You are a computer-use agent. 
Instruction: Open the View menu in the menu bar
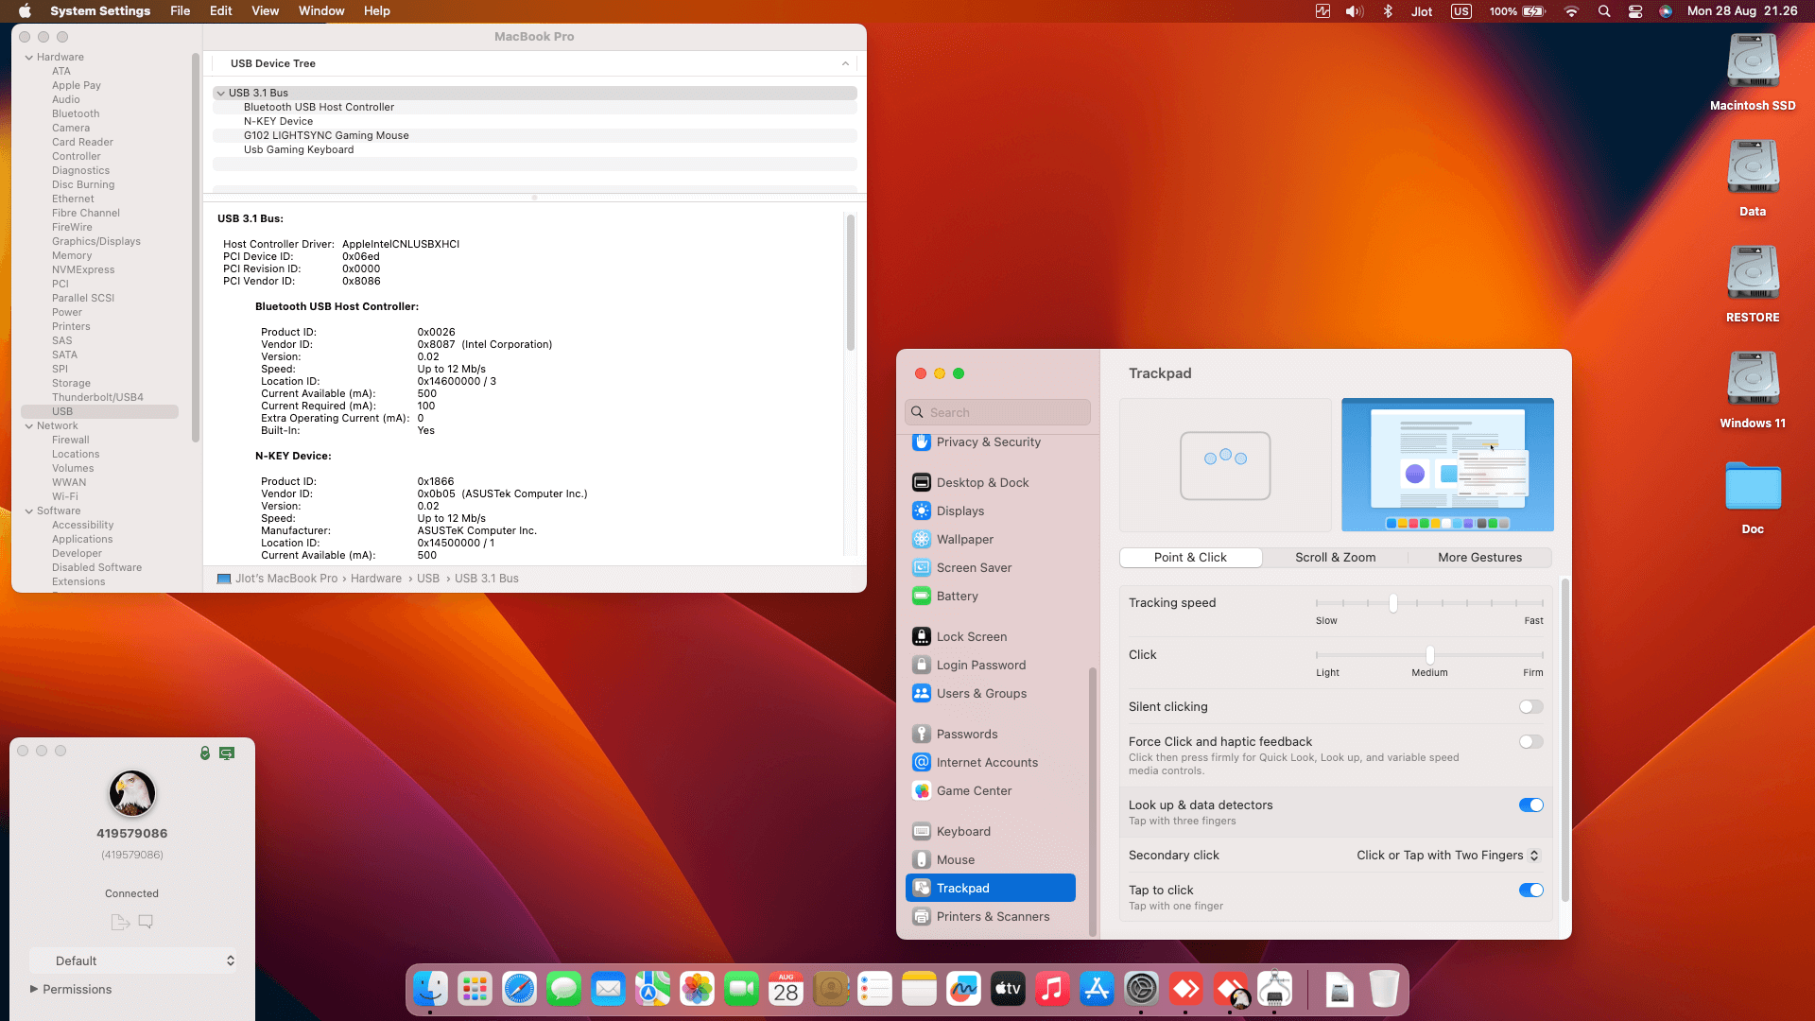pyautogui.click(x=265, y=10)
